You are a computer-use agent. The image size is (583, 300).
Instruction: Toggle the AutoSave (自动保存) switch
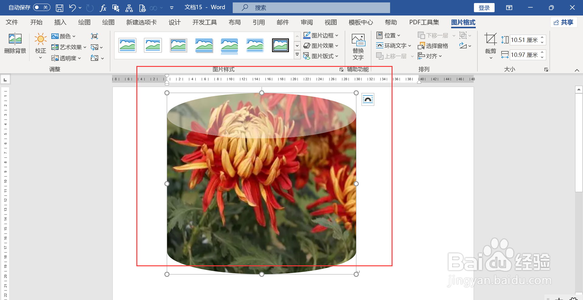tap(42, 7)
